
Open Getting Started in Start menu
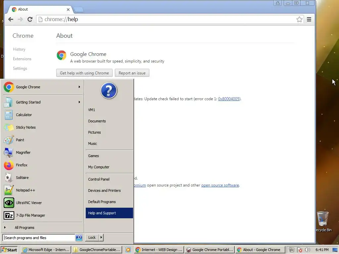pyautogui.click(x=42, y=102)
